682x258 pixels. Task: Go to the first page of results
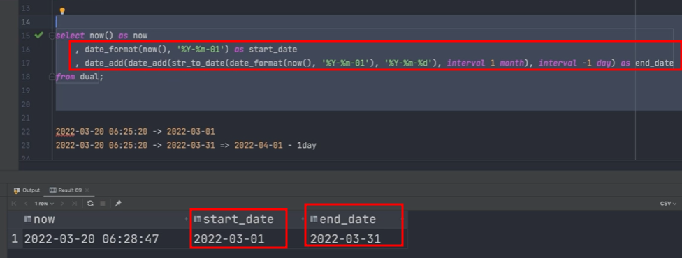[x=14, y=204]
